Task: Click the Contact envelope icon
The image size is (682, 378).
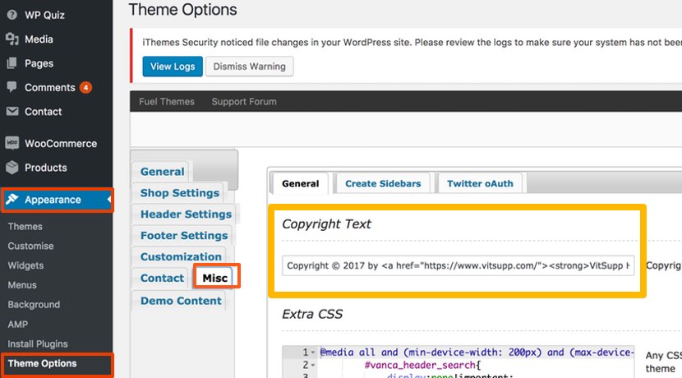Action: click(x=12, y=112)
